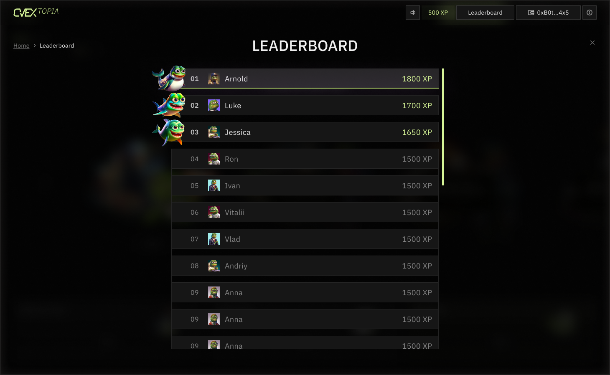Open the 500 XP balance button
The image size is (610, 375).
tap(438, 13)
